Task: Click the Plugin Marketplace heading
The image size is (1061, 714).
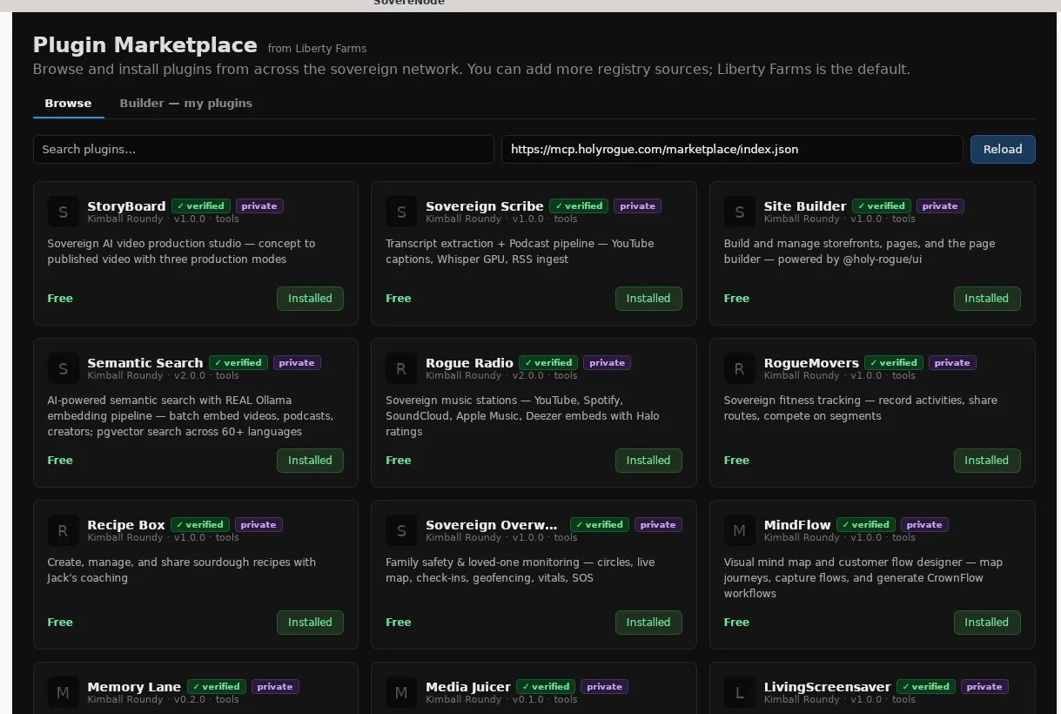Action: point(145,45)
